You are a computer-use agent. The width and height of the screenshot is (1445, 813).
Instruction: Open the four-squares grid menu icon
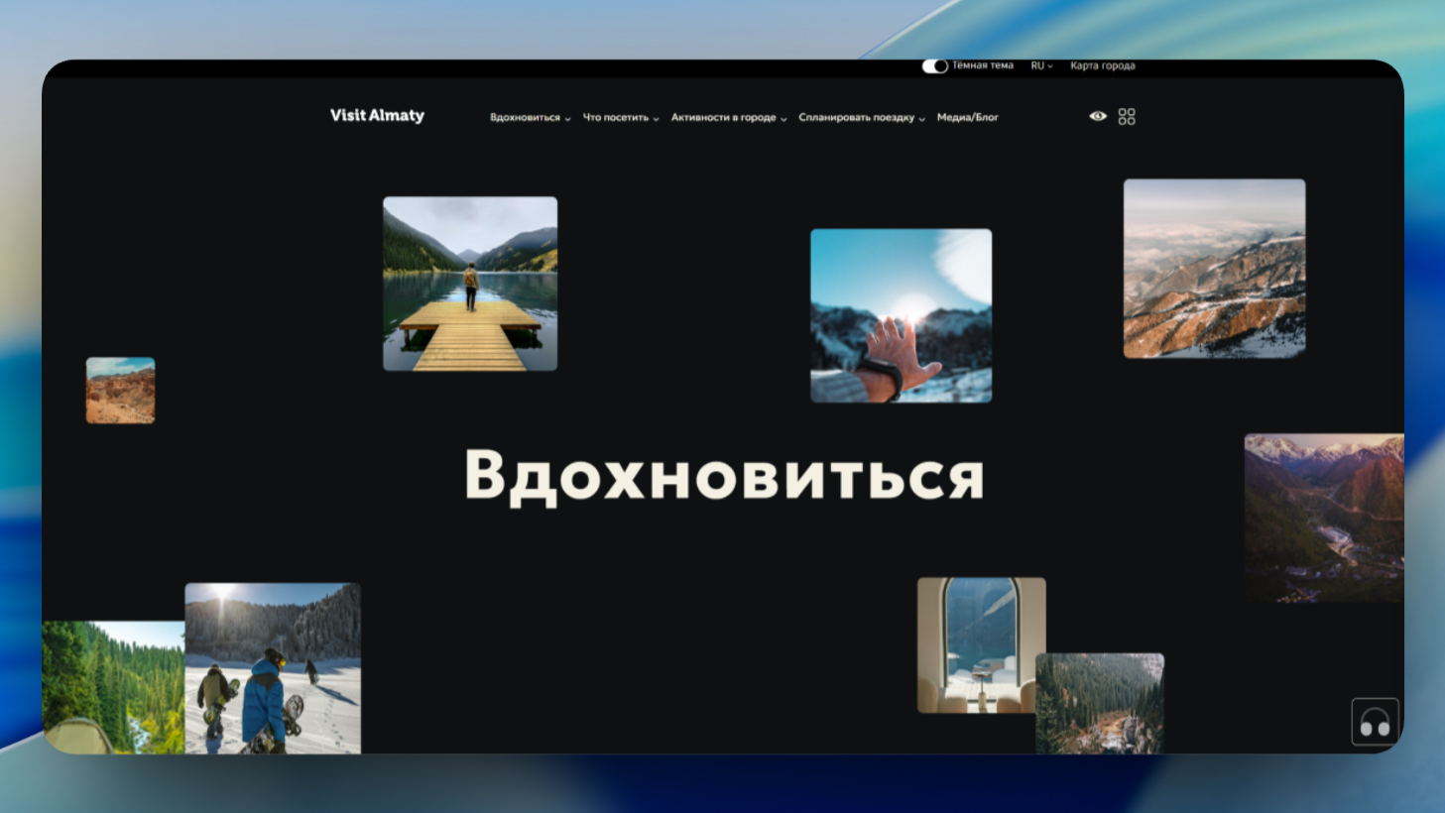(1127, 117)
